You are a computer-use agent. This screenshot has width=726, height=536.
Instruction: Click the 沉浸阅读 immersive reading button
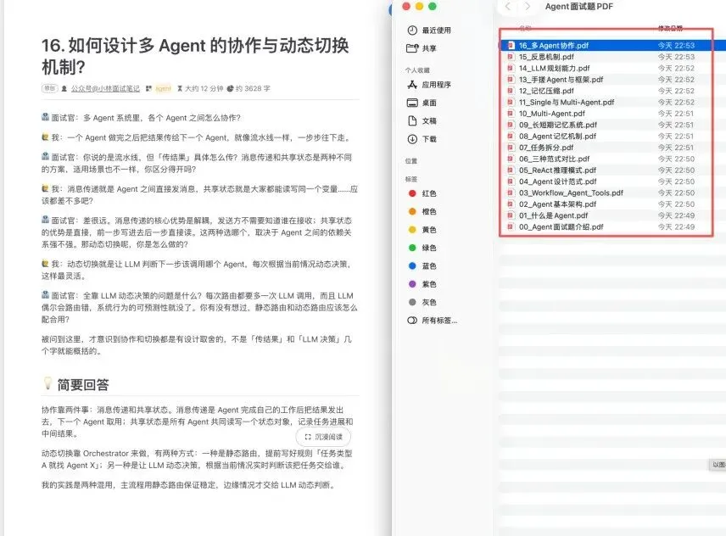(x=323, y=437)
